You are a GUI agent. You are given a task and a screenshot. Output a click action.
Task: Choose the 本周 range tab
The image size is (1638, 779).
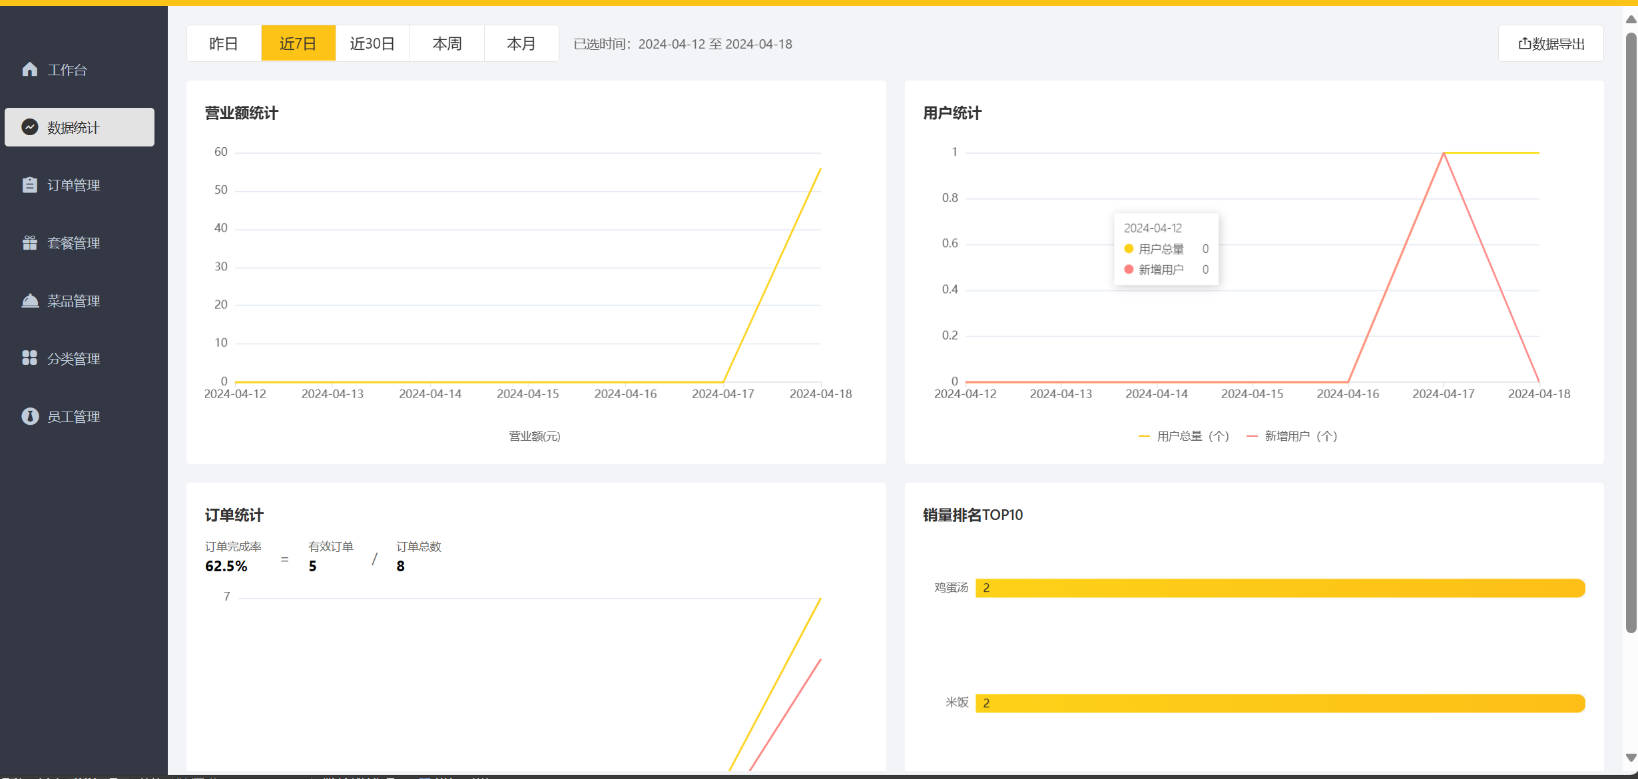tap(447, 44)
